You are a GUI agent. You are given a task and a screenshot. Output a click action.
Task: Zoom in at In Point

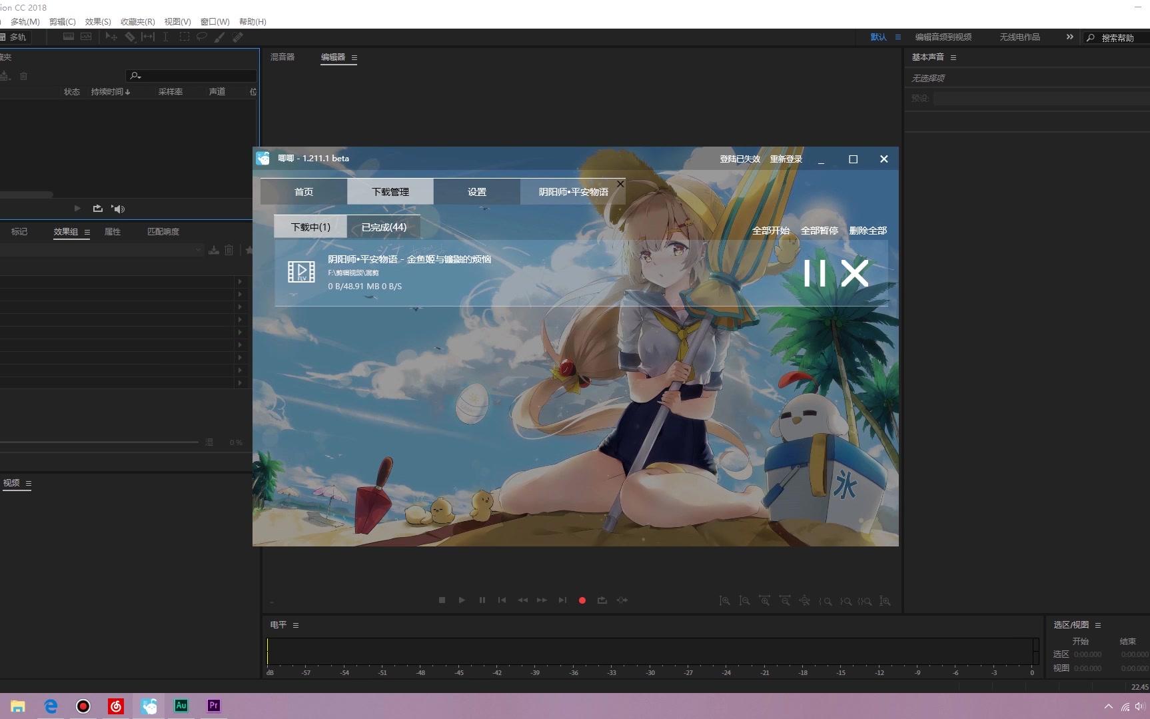tap(825, 601)
